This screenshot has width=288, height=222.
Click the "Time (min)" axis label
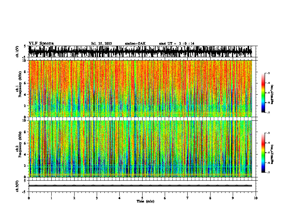[145, 201]
